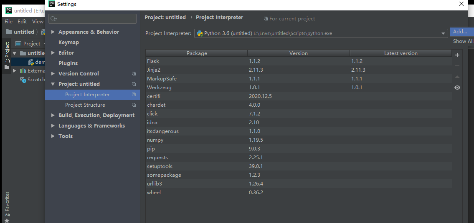The width and height of the screenshot is (474, 223).
Task: Toggle the show early releases eye icon
Action: click(457, 88)
